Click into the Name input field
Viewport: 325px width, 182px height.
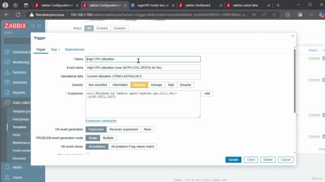click(143, 59)
